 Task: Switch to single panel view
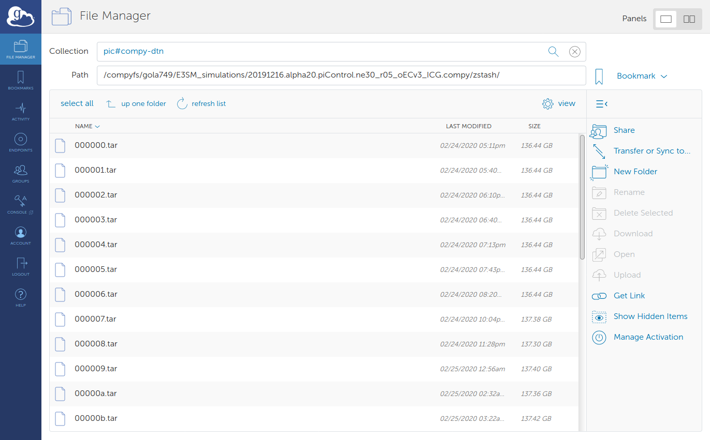(666, 19)
